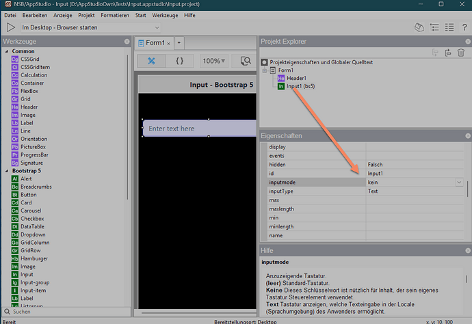
Task: Collapse the Common toolbox group
Action: click(7, 51)
